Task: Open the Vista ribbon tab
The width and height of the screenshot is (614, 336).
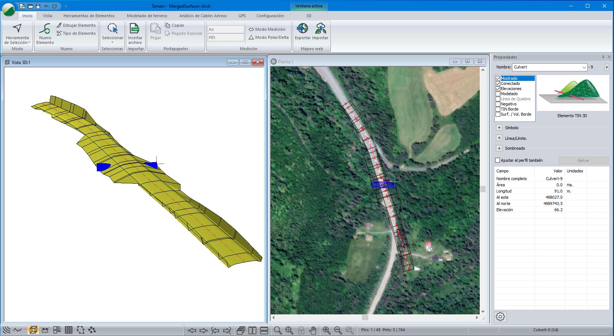Action: point(47,16)
